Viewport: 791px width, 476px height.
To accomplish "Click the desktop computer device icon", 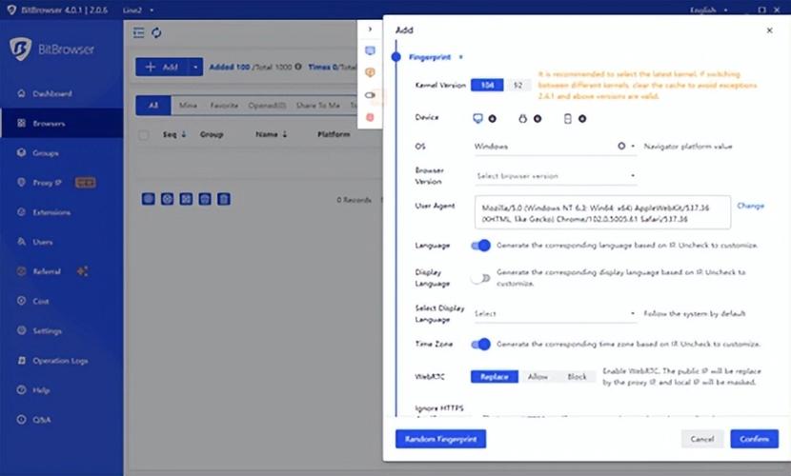I will point(477,118).
